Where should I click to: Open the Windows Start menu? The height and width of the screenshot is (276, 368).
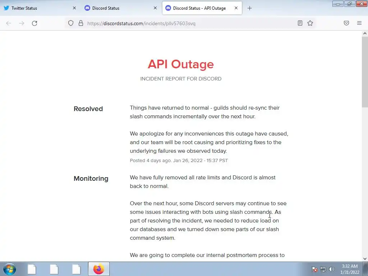click(10, 269)
